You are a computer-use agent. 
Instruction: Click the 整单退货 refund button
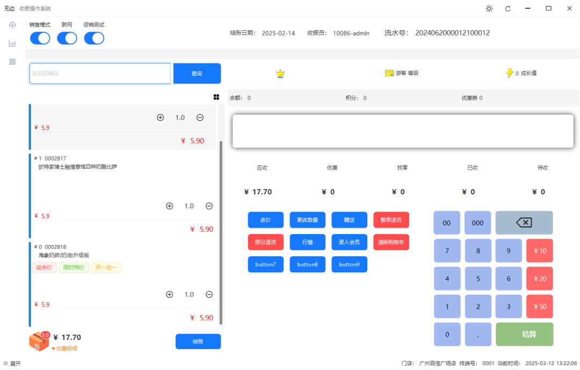tap(391, 220)
